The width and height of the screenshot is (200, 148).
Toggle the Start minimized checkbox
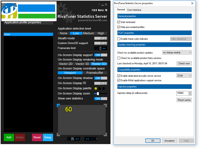tap(119, 22)
